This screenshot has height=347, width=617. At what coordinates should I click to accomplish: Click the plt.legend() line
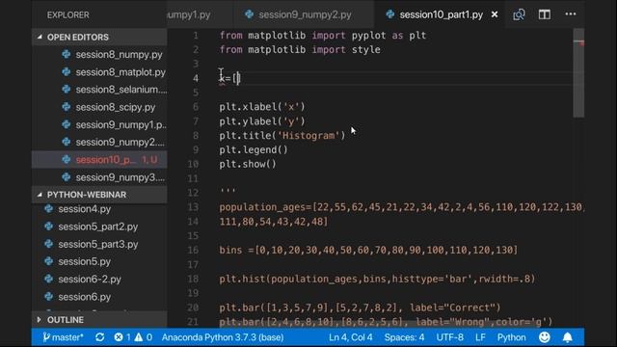tap(254, 149)
